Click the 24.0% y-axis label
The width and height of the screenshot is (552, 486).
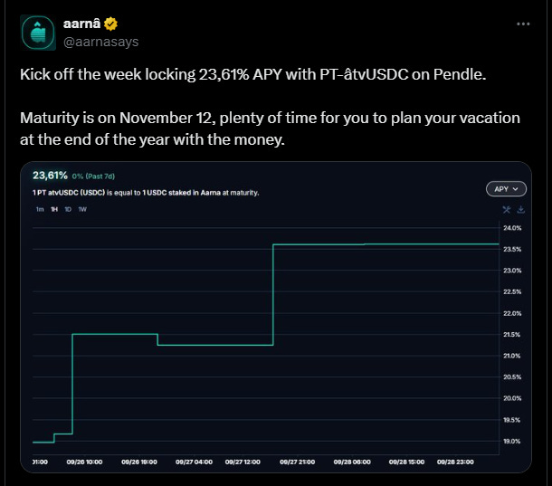(512, 228)
